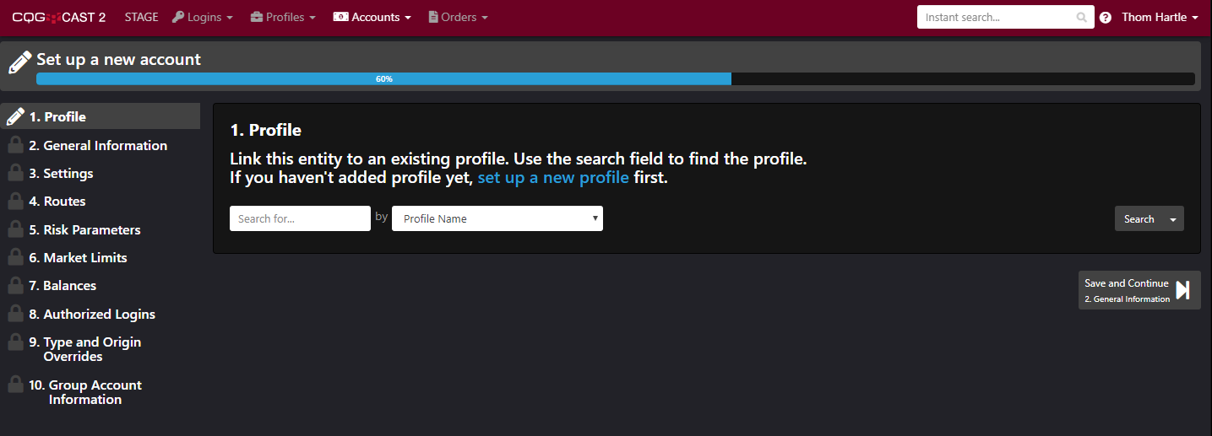Follow the 'set up a new profile' link

click(x=553, y=178)
